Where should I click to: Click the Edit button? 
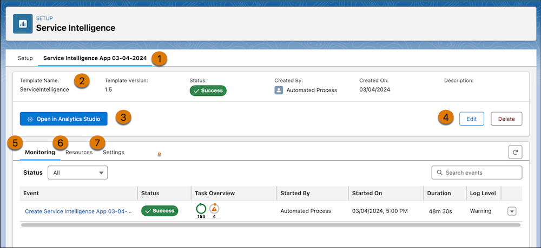pyautogui.click(x=472, y=119)
